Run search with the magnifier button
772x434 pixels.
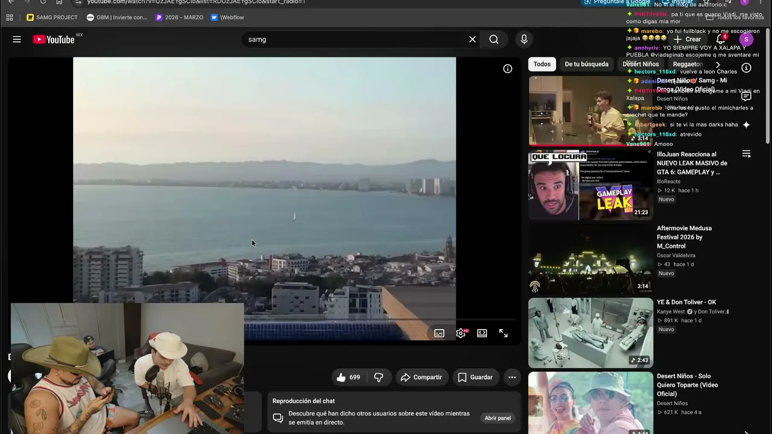pyautogui.click(x=494, y=39)
